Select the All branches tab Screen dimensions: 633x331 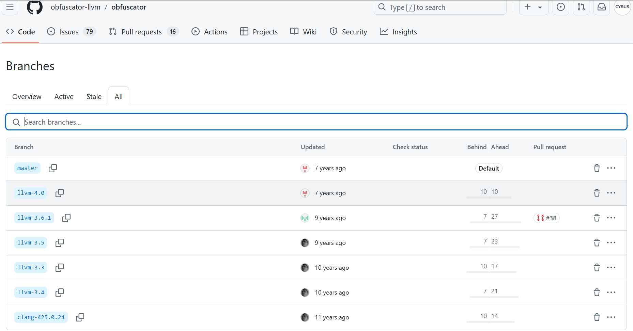(x=119, y=96)
